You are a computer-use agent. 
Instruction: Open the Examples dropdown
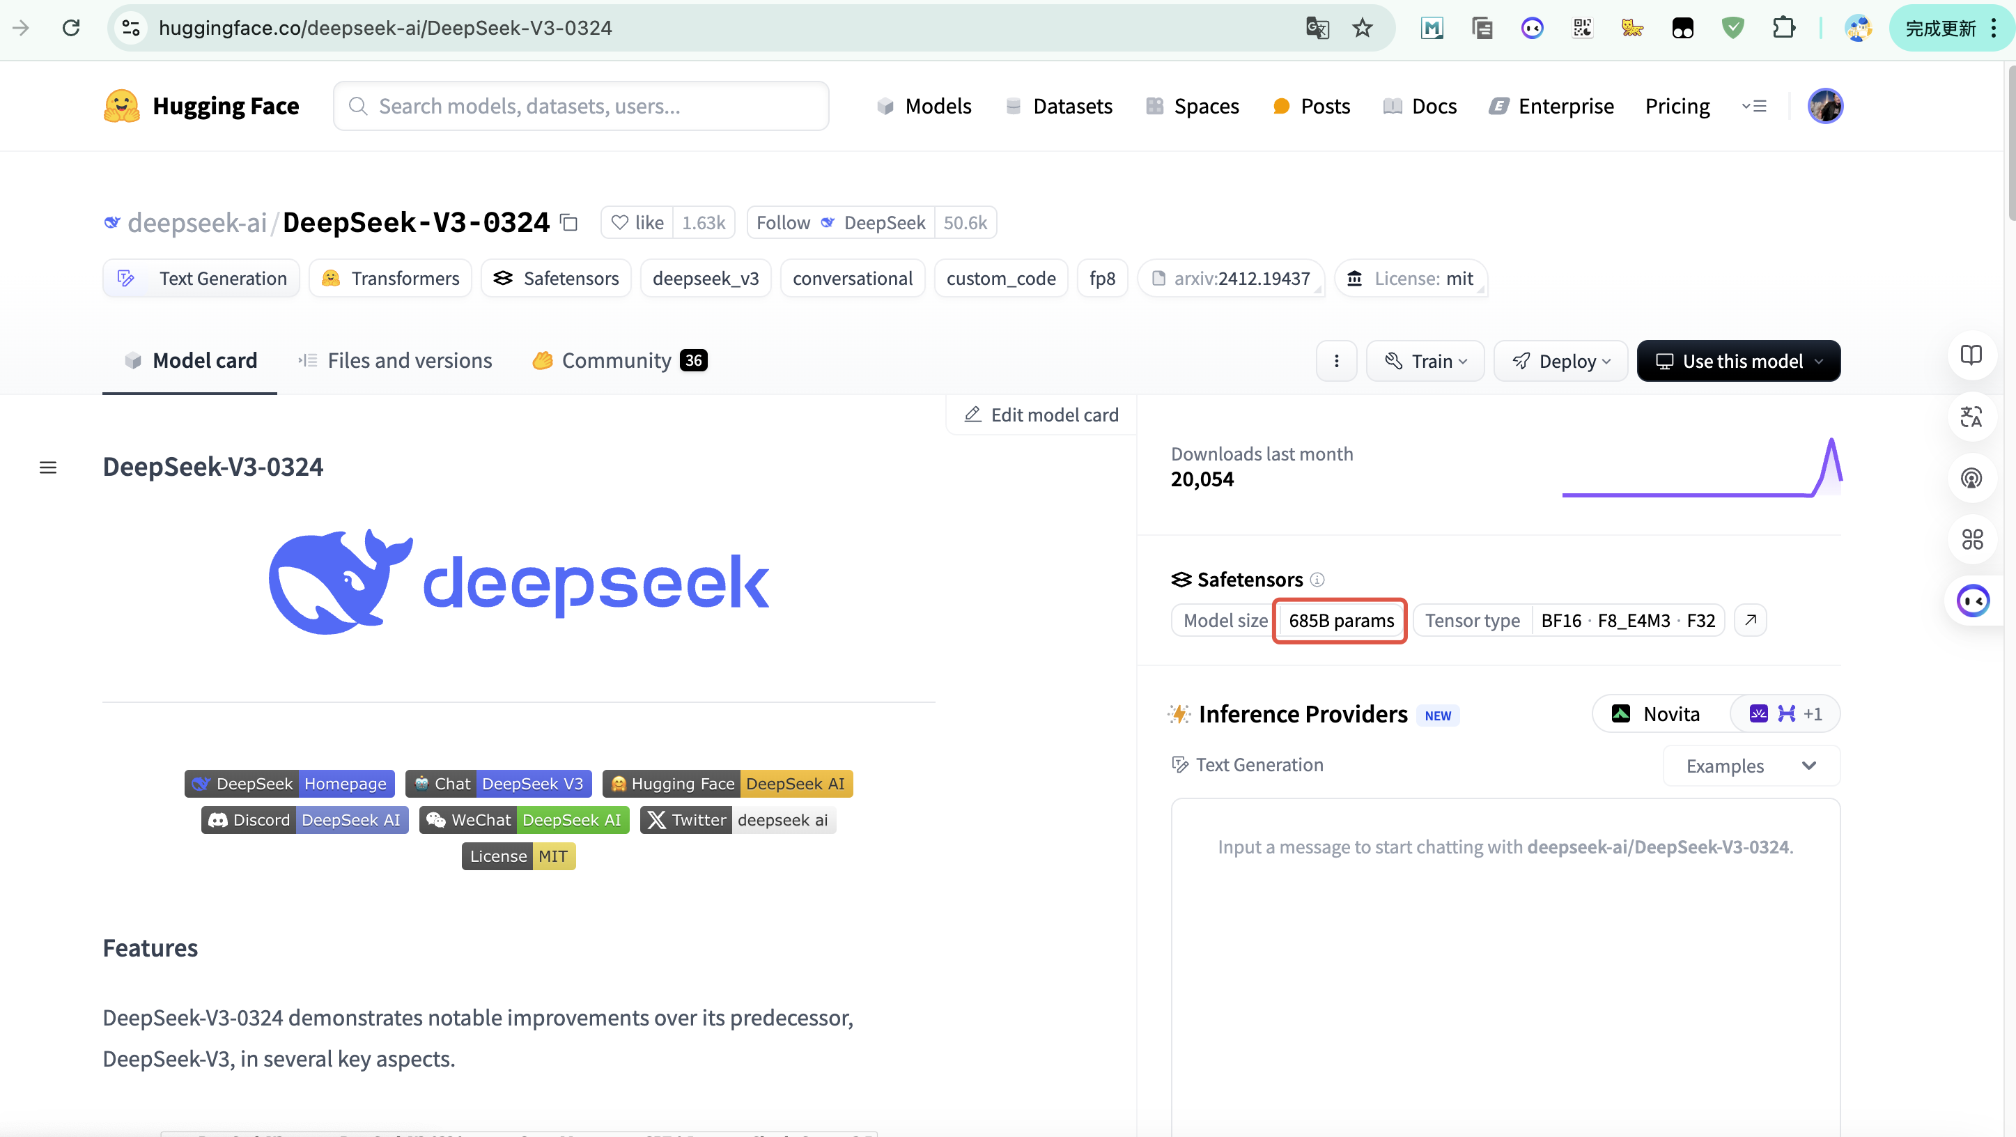point(1751,765)
